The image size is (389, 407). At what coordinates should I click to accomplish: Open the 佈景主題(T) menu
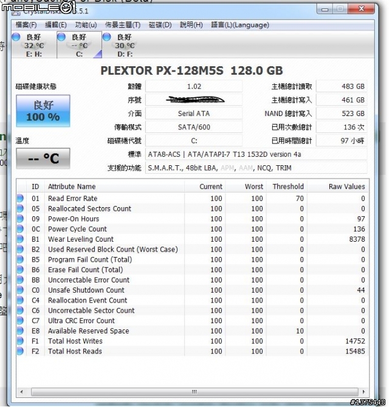click(123, 25)
